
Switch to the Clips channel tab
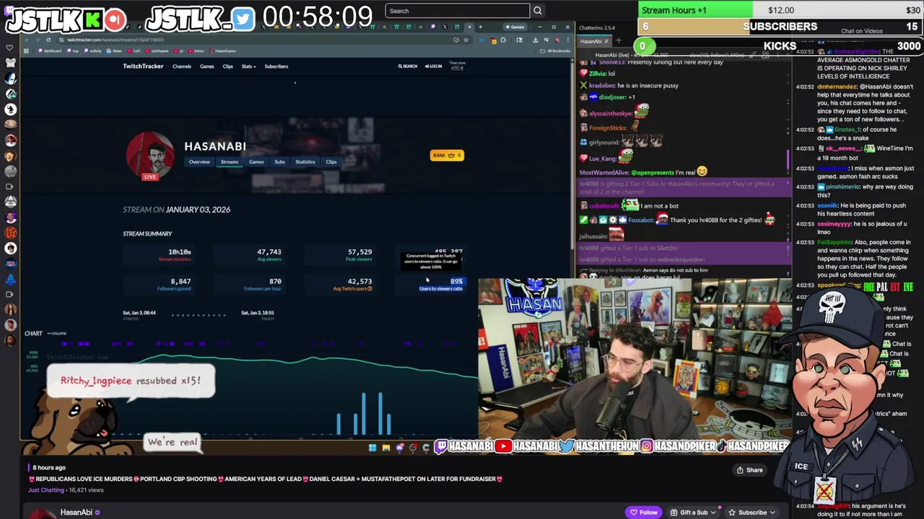(331, 161)
